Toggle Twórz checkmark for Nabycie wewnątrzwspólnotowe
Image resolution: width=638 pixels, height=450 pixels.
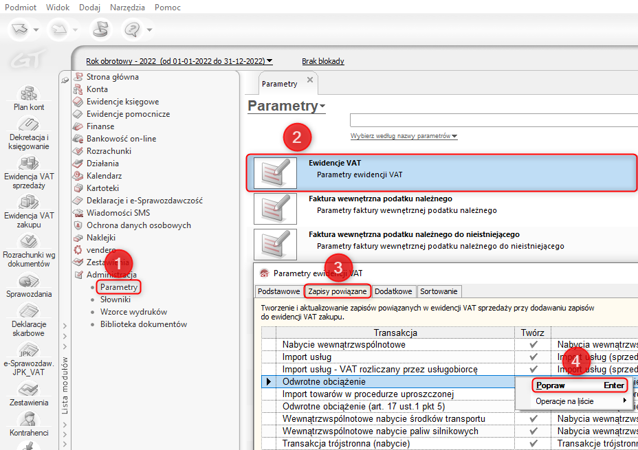tap(533, 345)
